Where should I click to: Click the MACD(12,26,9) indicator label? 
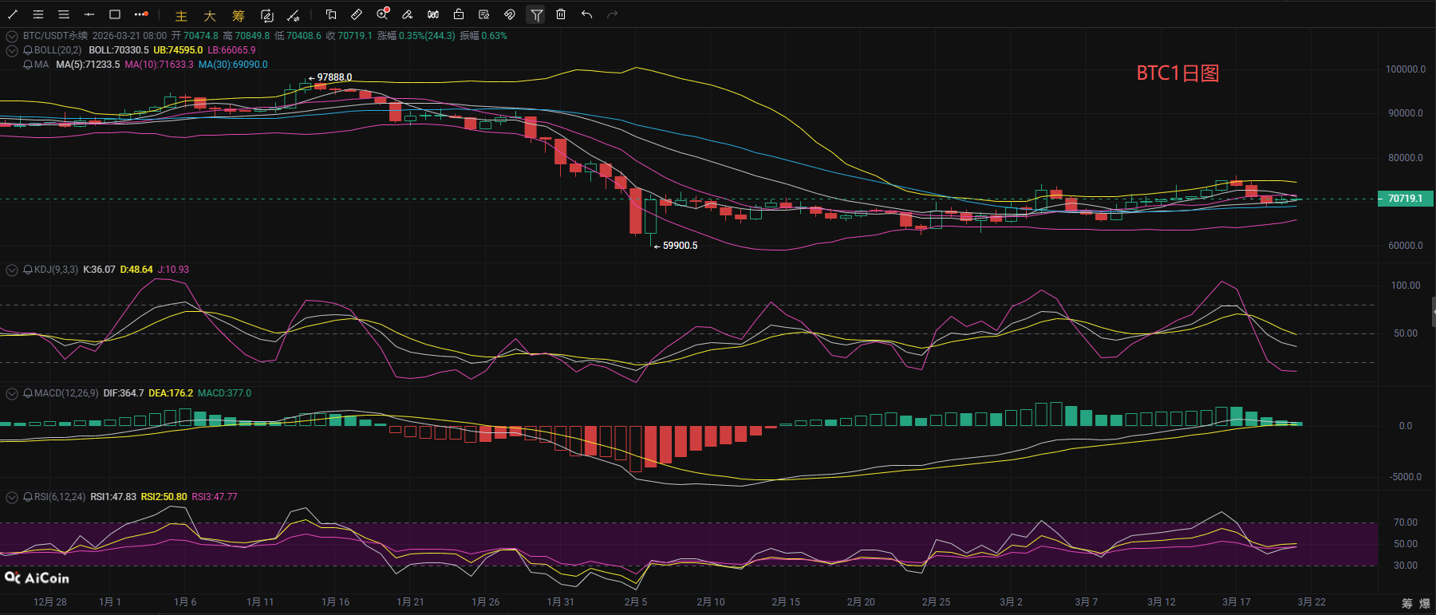[66, 393]
